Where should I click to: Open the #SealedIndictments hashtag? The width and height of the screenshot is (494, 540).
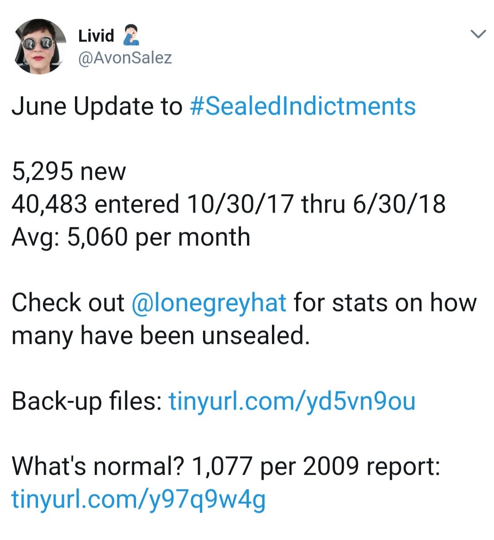click(303, 106)
